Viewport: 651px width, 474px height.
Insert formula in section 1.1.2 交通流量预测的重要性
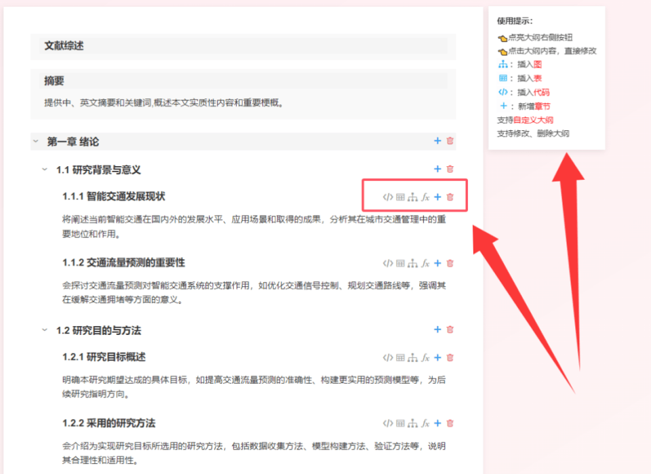[x=425, y=263]
